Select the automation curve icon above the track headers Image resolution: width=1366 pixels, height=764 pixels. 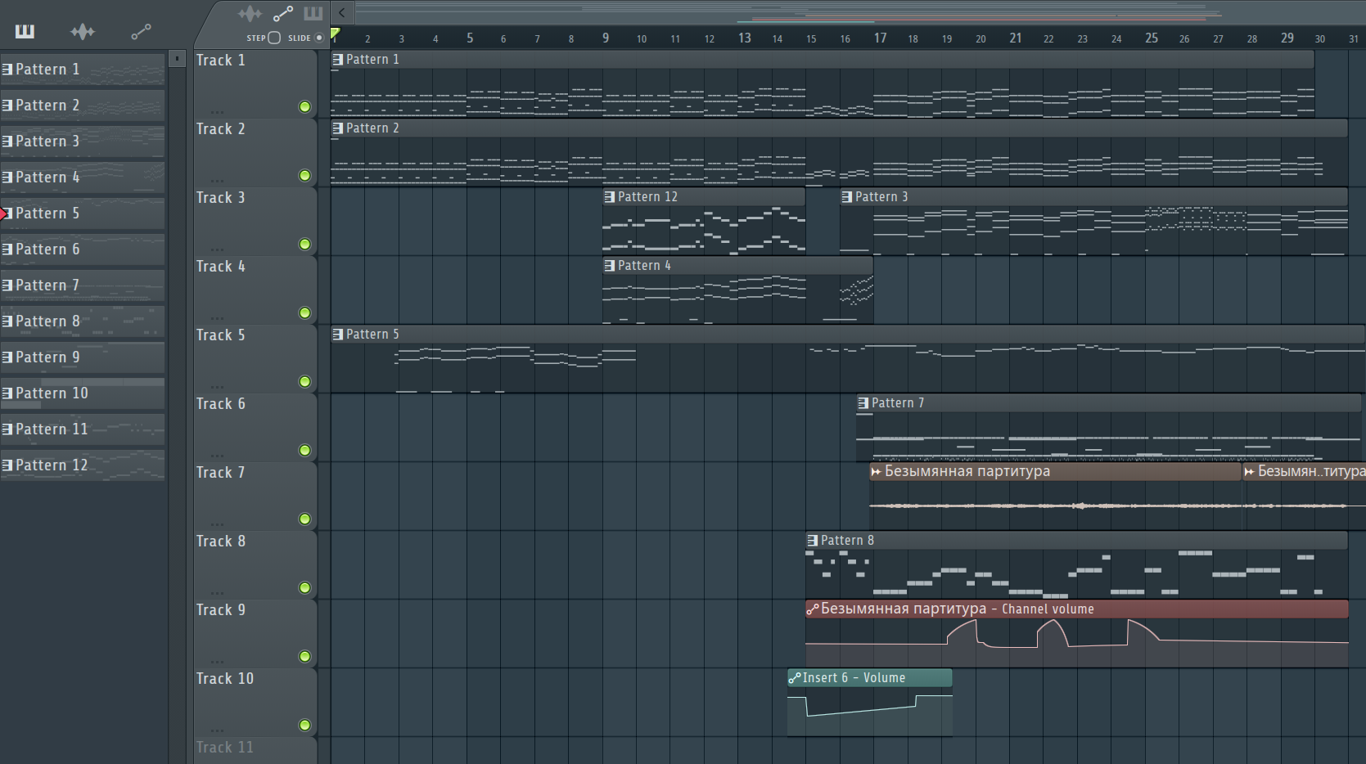283,13
